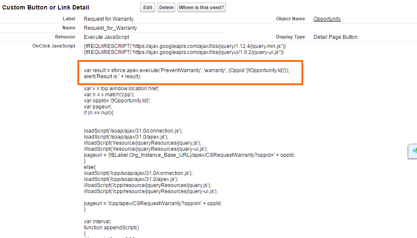Click the 'var pageurl;' line
This screenshot has height=238, width=417.
(x=98, y=107)
